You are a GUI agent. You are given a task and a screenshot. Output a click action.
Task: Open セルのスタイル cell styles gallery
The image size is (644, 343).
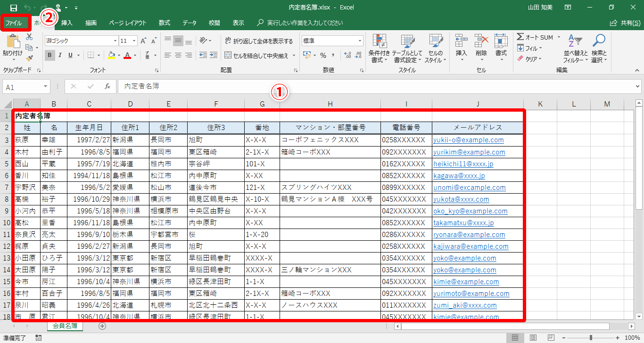[x=436, y=48]
